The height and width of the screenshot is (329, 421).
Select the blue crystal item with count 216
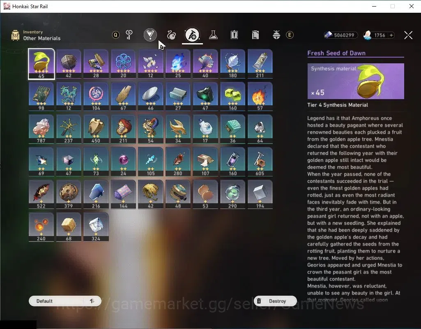(96, 195)
